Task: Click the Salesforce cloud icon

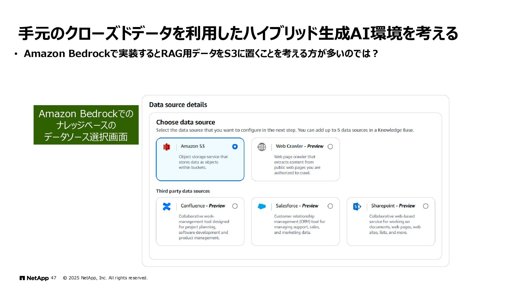Action: coord(262,206)
